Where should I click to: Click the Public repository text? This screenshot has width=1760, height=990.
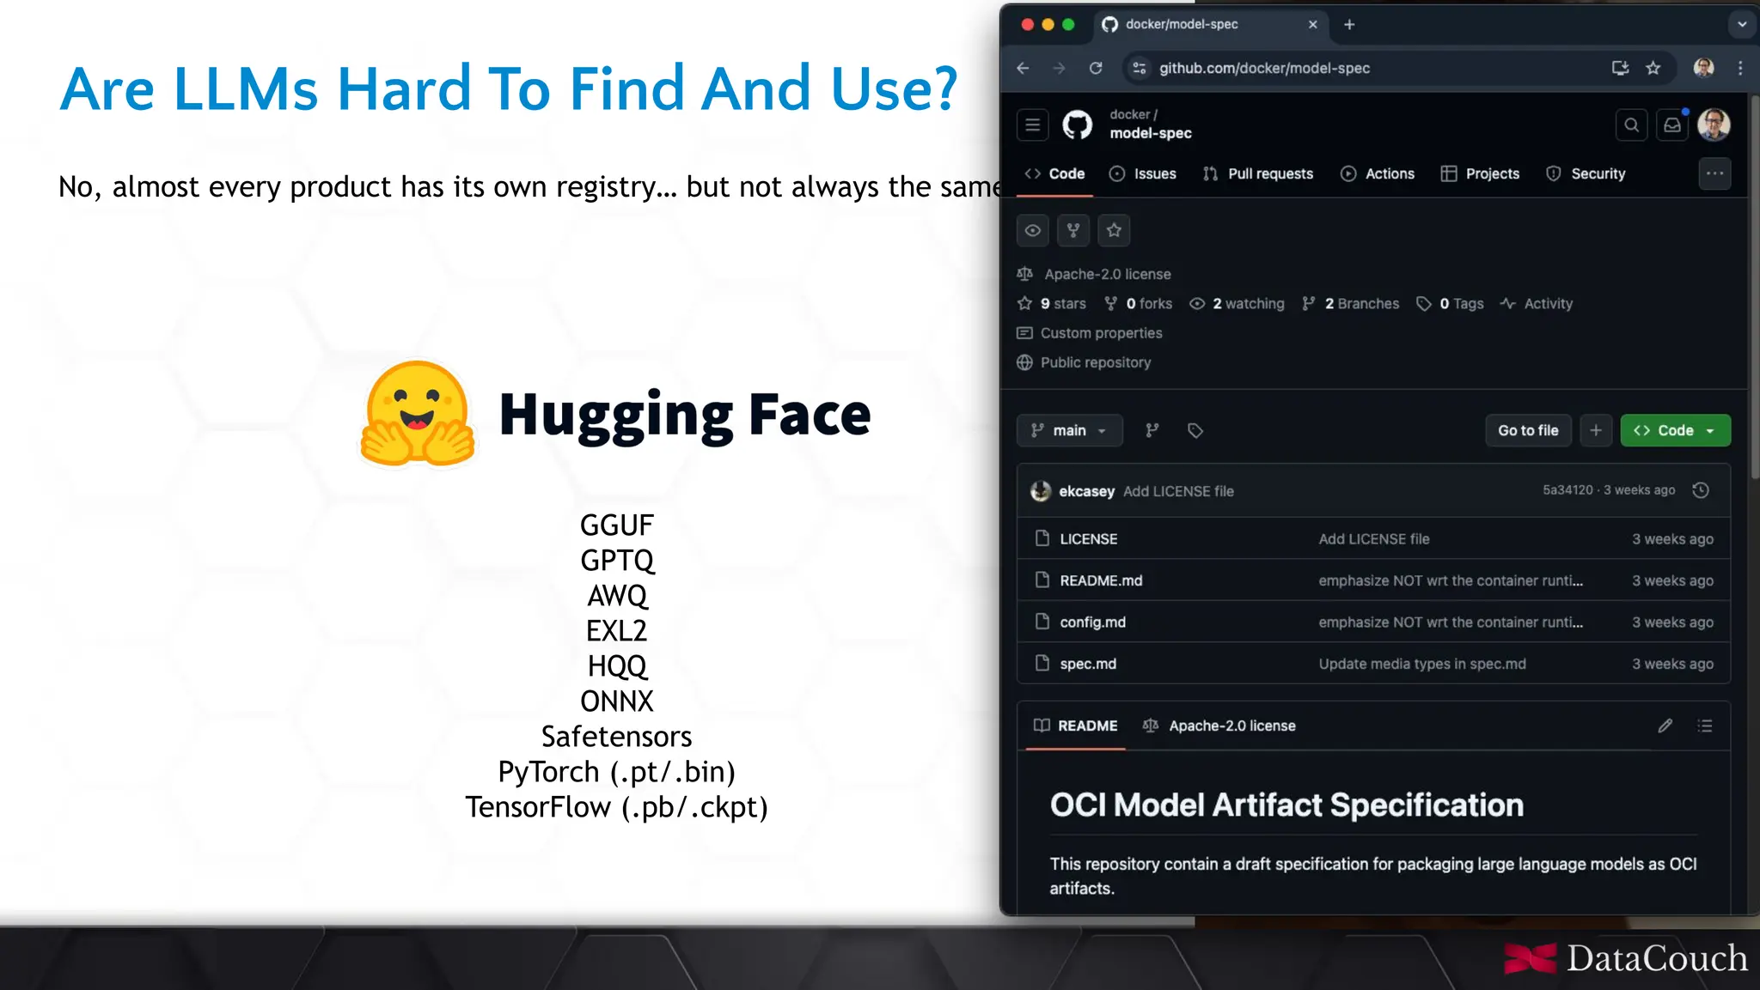tap(1096, 362)
